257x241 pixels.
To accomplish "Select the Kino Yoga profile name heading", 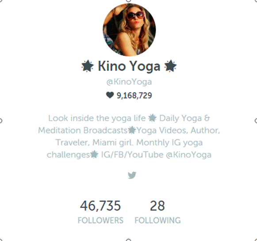I will tap(129, 66).
